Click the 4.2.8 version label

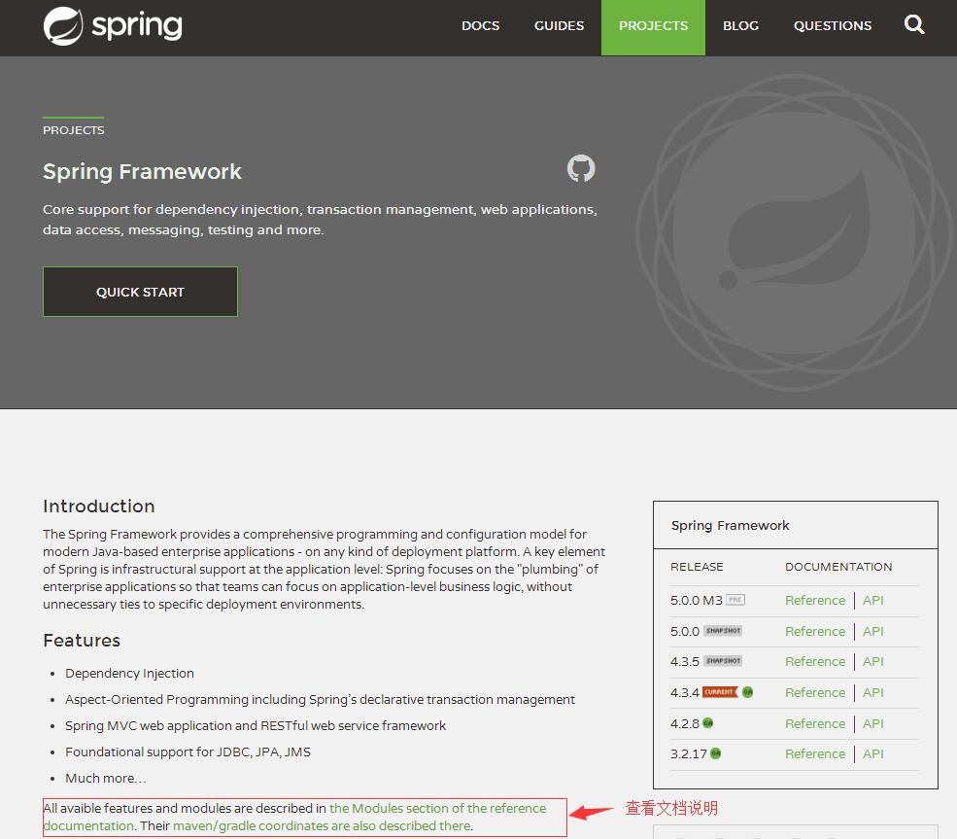tap(685, 723)
